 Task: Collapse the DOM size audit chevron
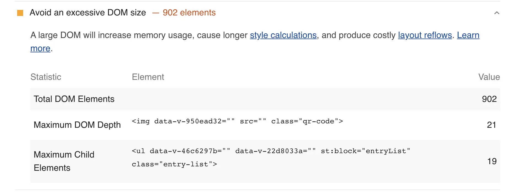tap(497, 13)
